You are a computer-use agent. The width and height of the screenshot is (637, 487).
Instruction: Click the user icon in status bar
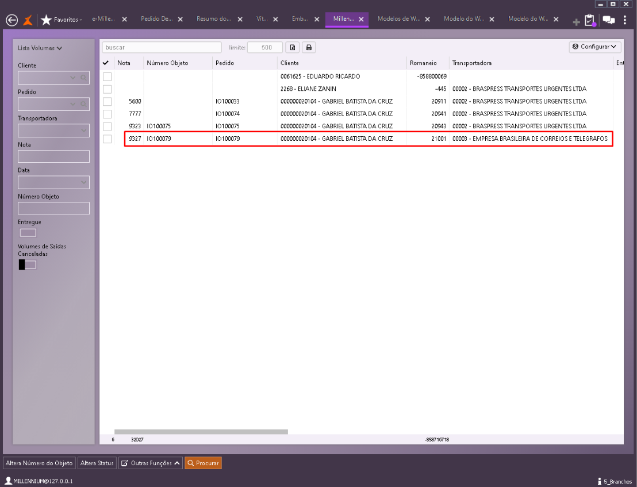[8, 481]
